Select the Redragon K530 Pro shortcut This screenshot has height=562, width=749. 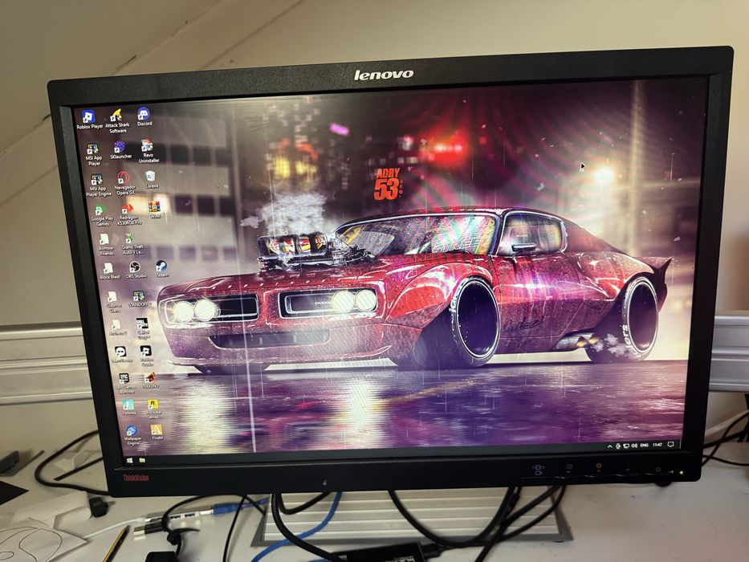129,214
